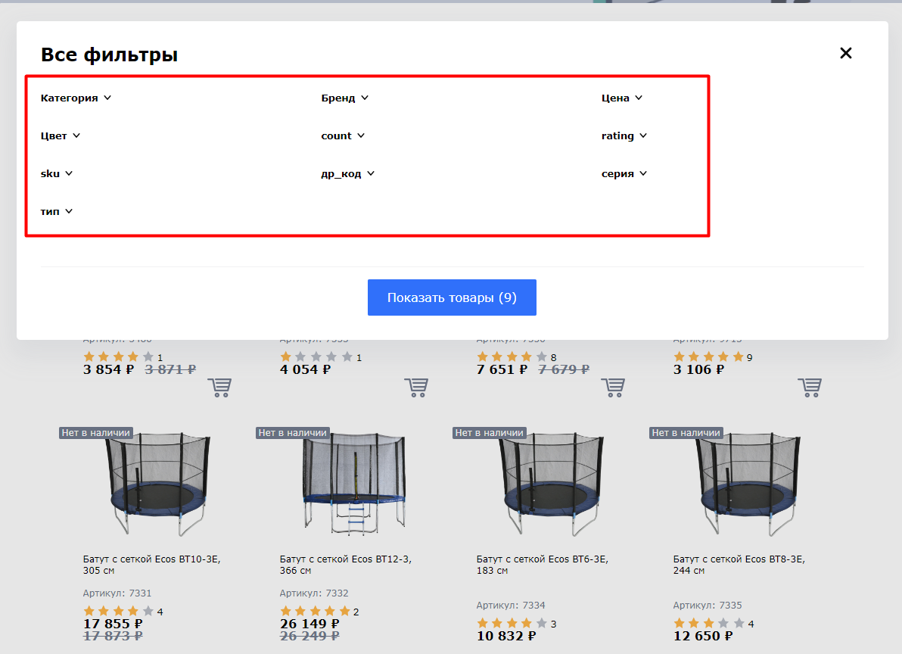902x654 pixels.
Task: Expand the Цена filter
Action: [621, 98]
